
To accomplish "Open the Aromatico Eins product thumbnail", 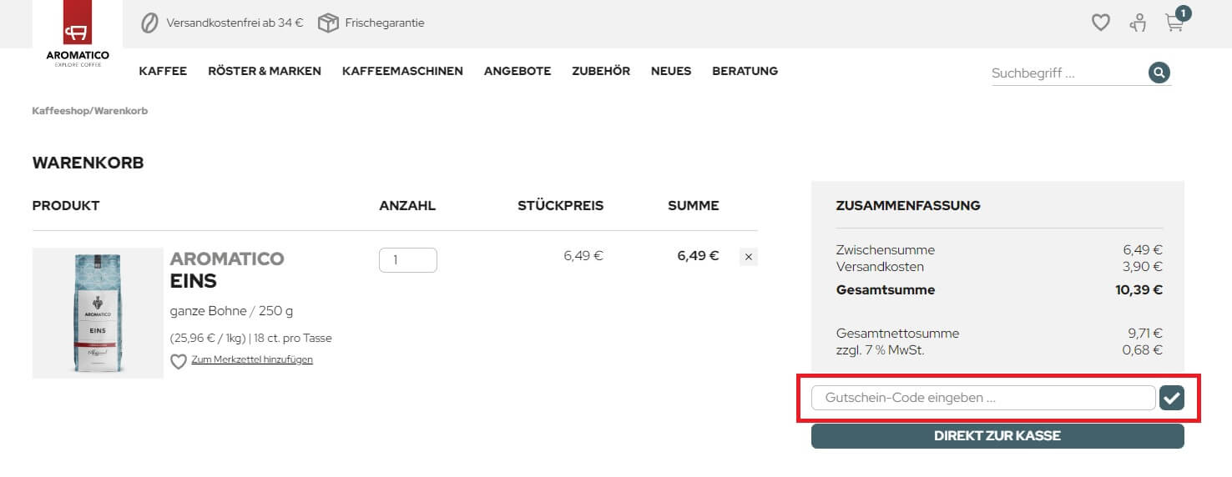I will [98, 313].
